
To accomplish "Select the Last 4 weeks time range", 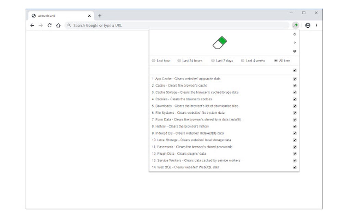I will pos(243,60).
